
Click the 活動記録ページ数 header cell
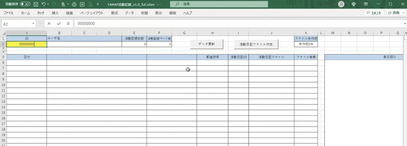click(159, 38)
